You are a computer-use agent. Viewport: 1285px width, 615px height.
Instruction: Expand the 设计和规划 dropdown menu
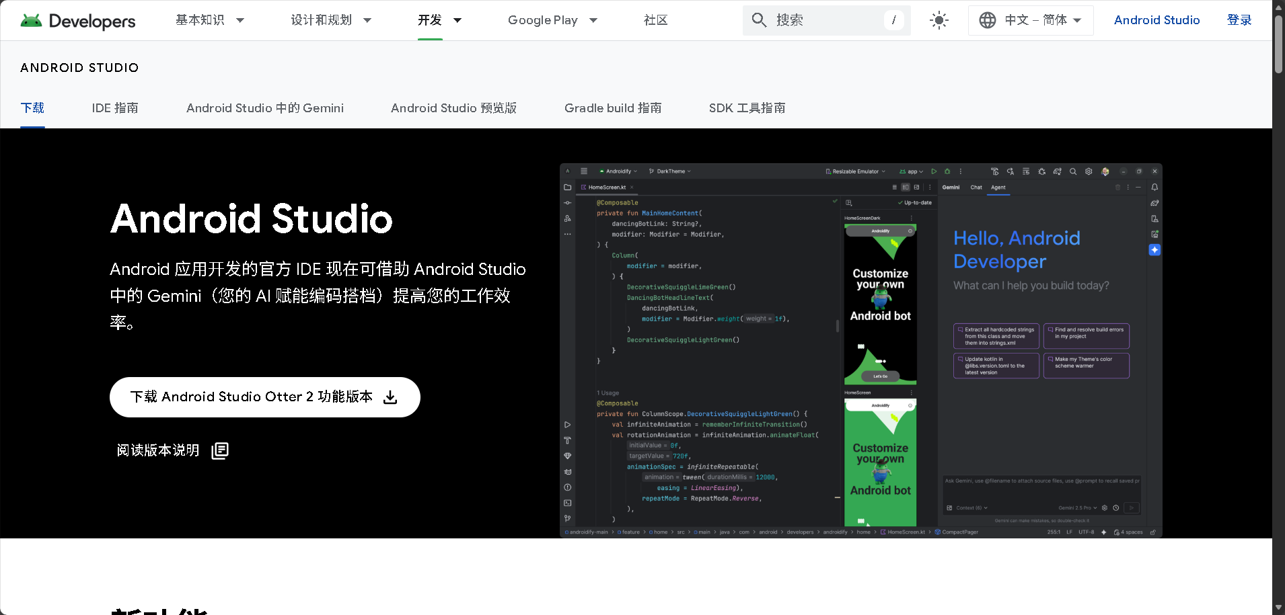pos(331,20)
